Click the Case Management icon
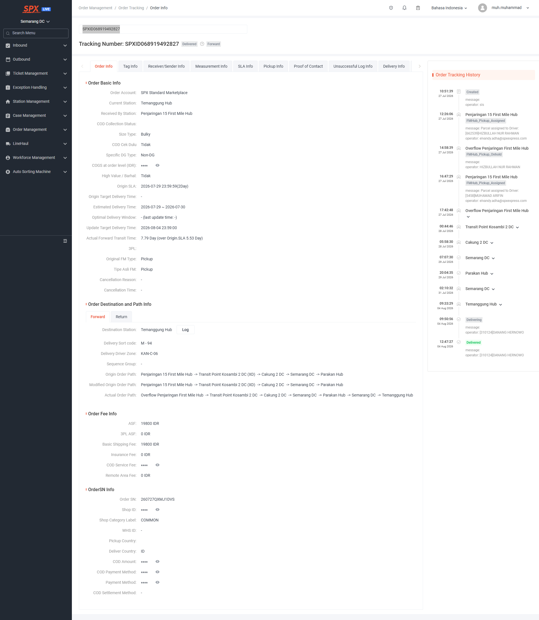Image resolution: width=539 pixels, height=620 pixels. coord(8,115)
